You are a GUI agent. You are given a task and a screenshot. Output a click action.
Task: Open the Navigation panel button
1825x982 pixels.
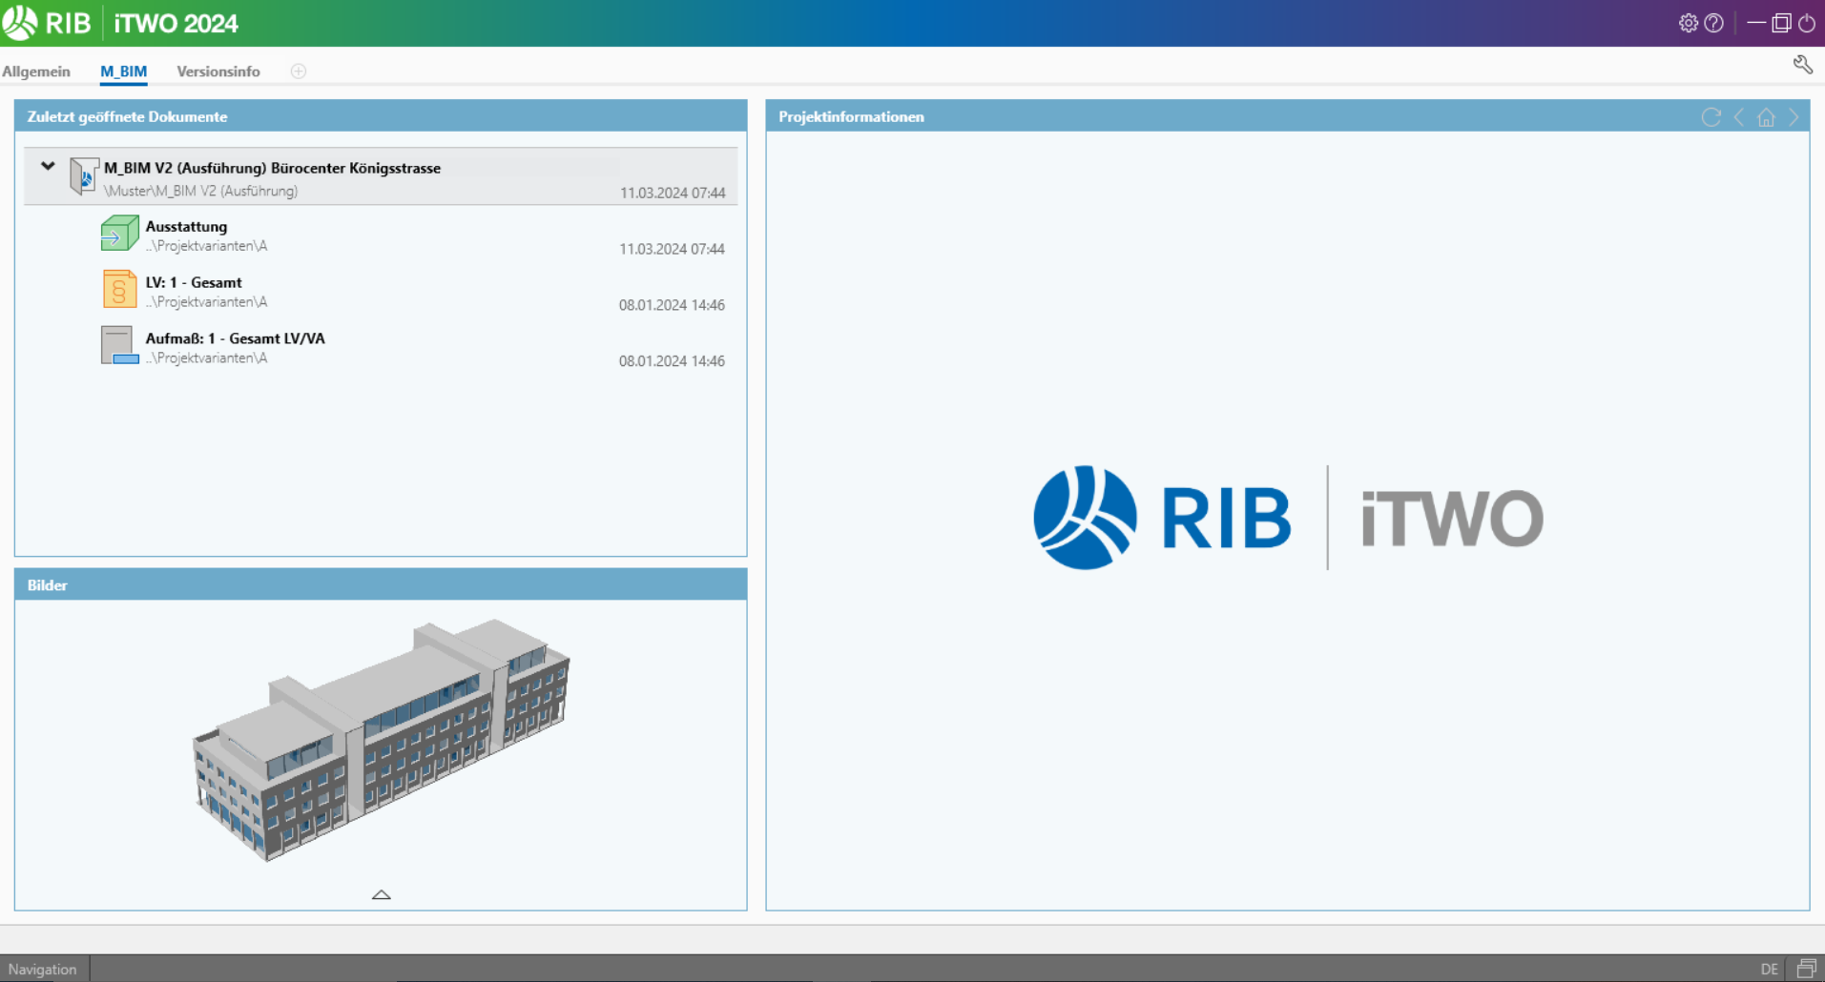tap(43, 969)
